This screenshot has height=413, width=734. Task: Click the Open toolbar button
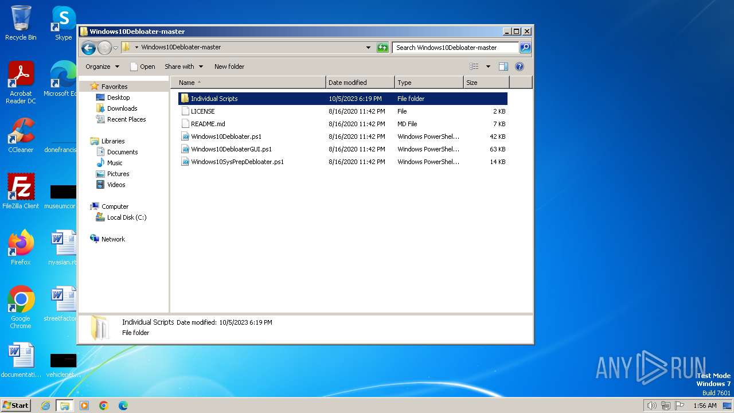(143, 67)
